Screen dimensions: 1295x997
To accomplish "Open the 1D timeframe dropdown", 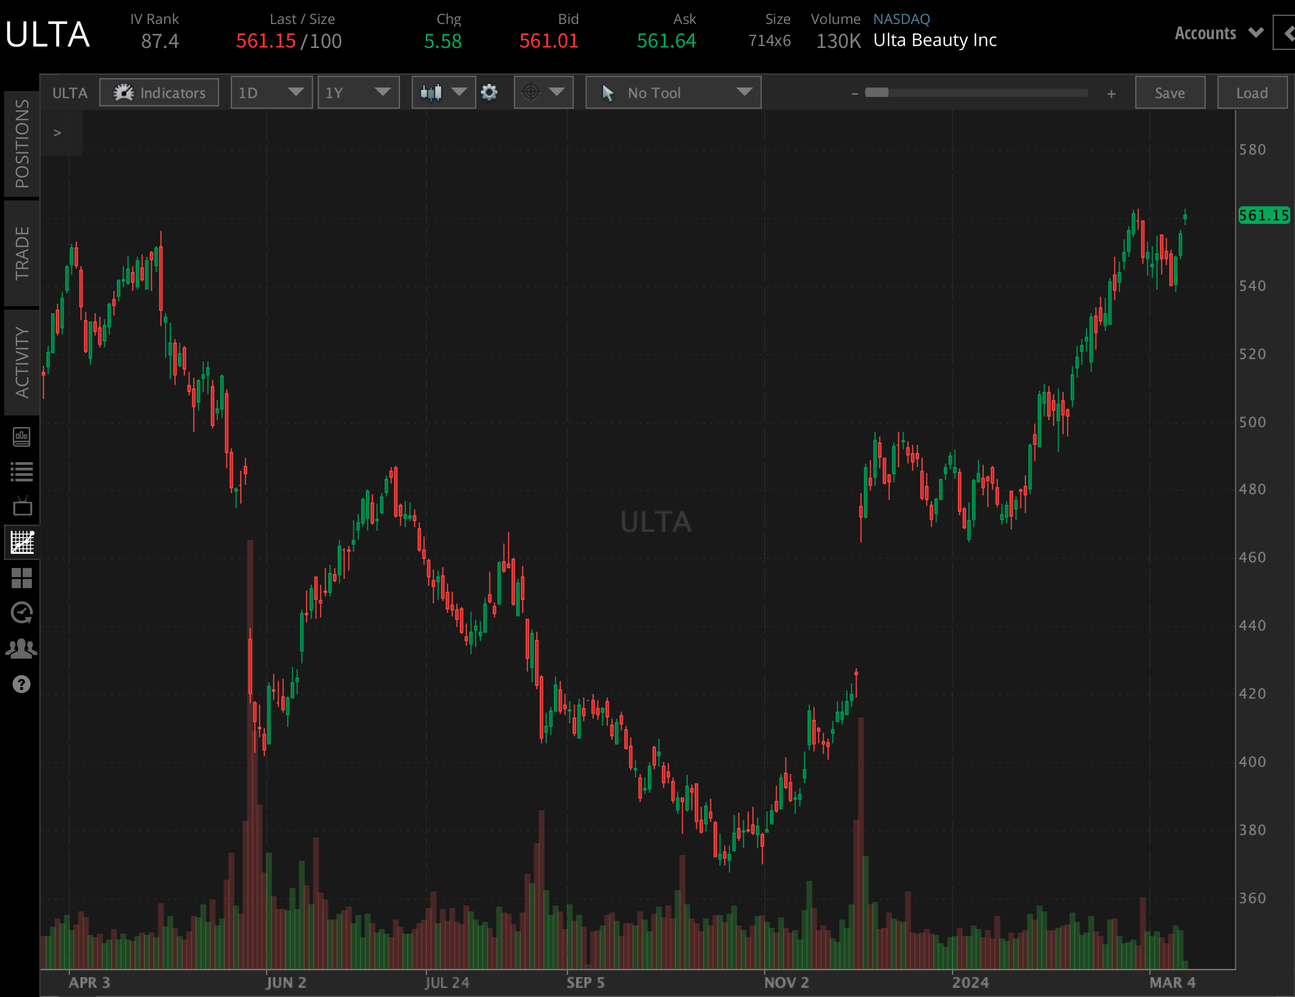I will [272, 93].
